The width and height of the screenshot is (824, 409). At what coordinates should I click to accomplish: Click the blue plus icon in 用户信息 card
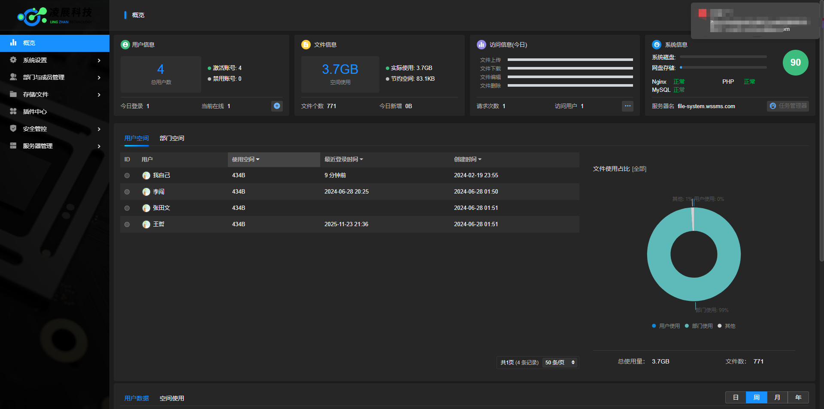click(277, 106)
